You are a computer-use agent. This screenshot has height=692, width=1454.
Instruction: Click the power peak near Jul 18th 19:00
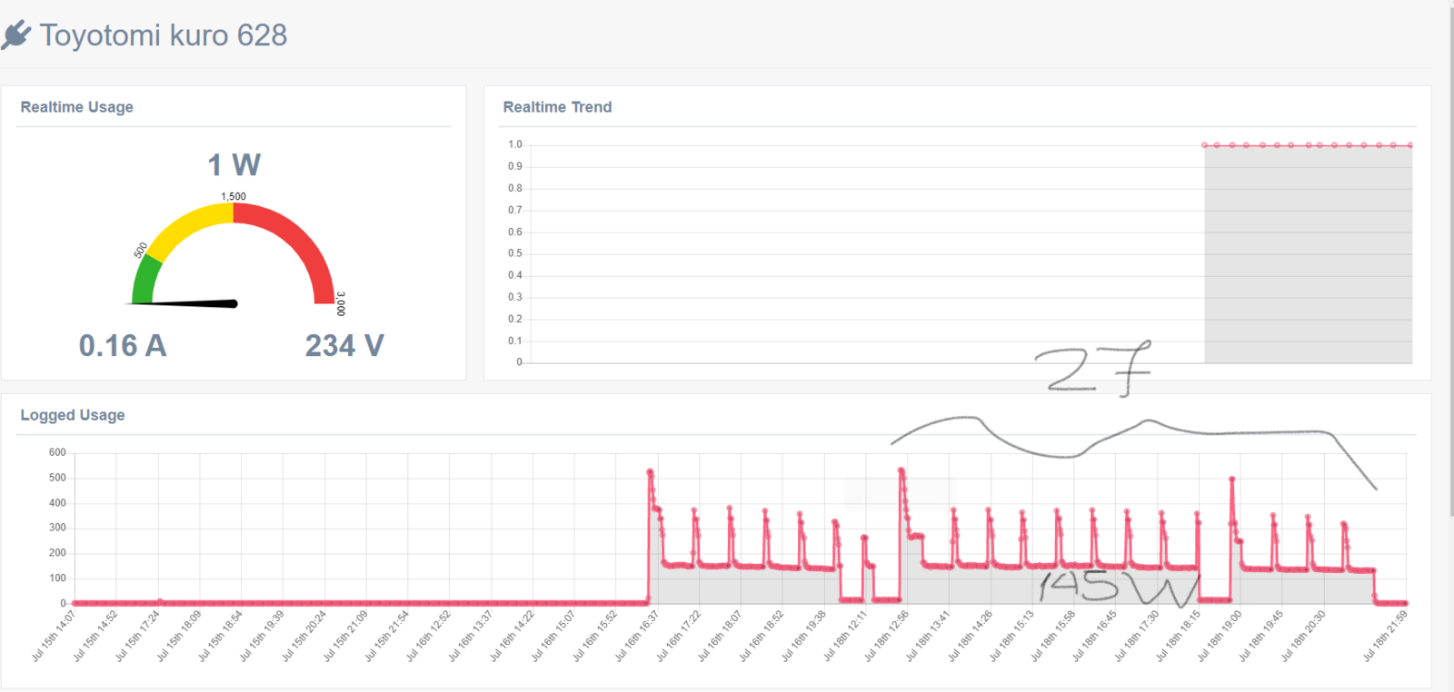pyautogui.click(x=1232, y=479)
